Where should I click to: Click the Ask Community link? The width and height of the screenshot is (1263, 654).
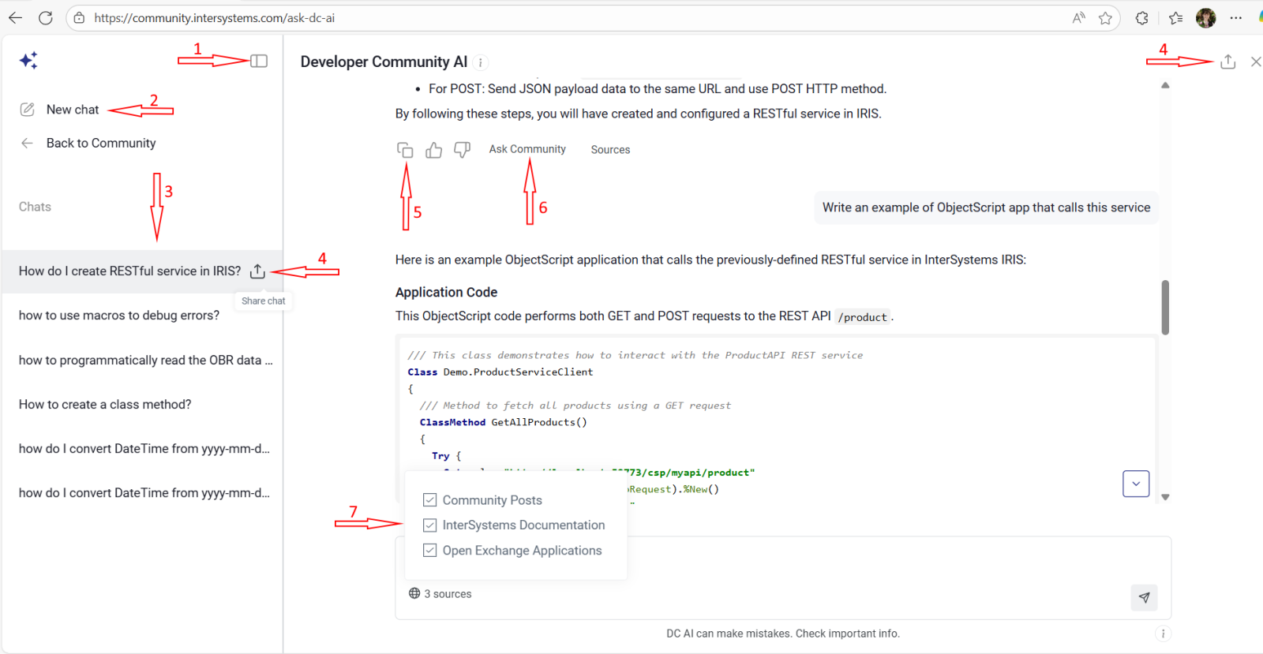(527, 149)
